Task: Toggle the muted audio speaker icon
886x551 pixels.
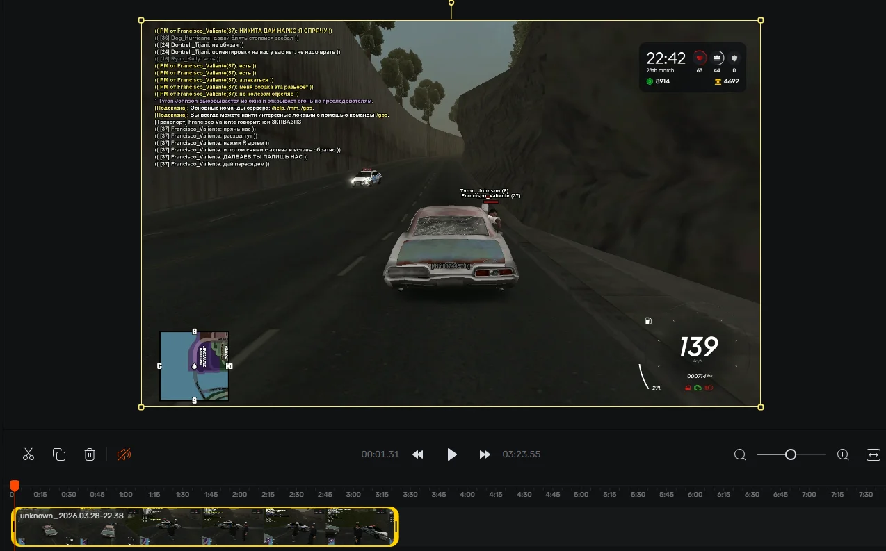Action: tap(124, 454)
